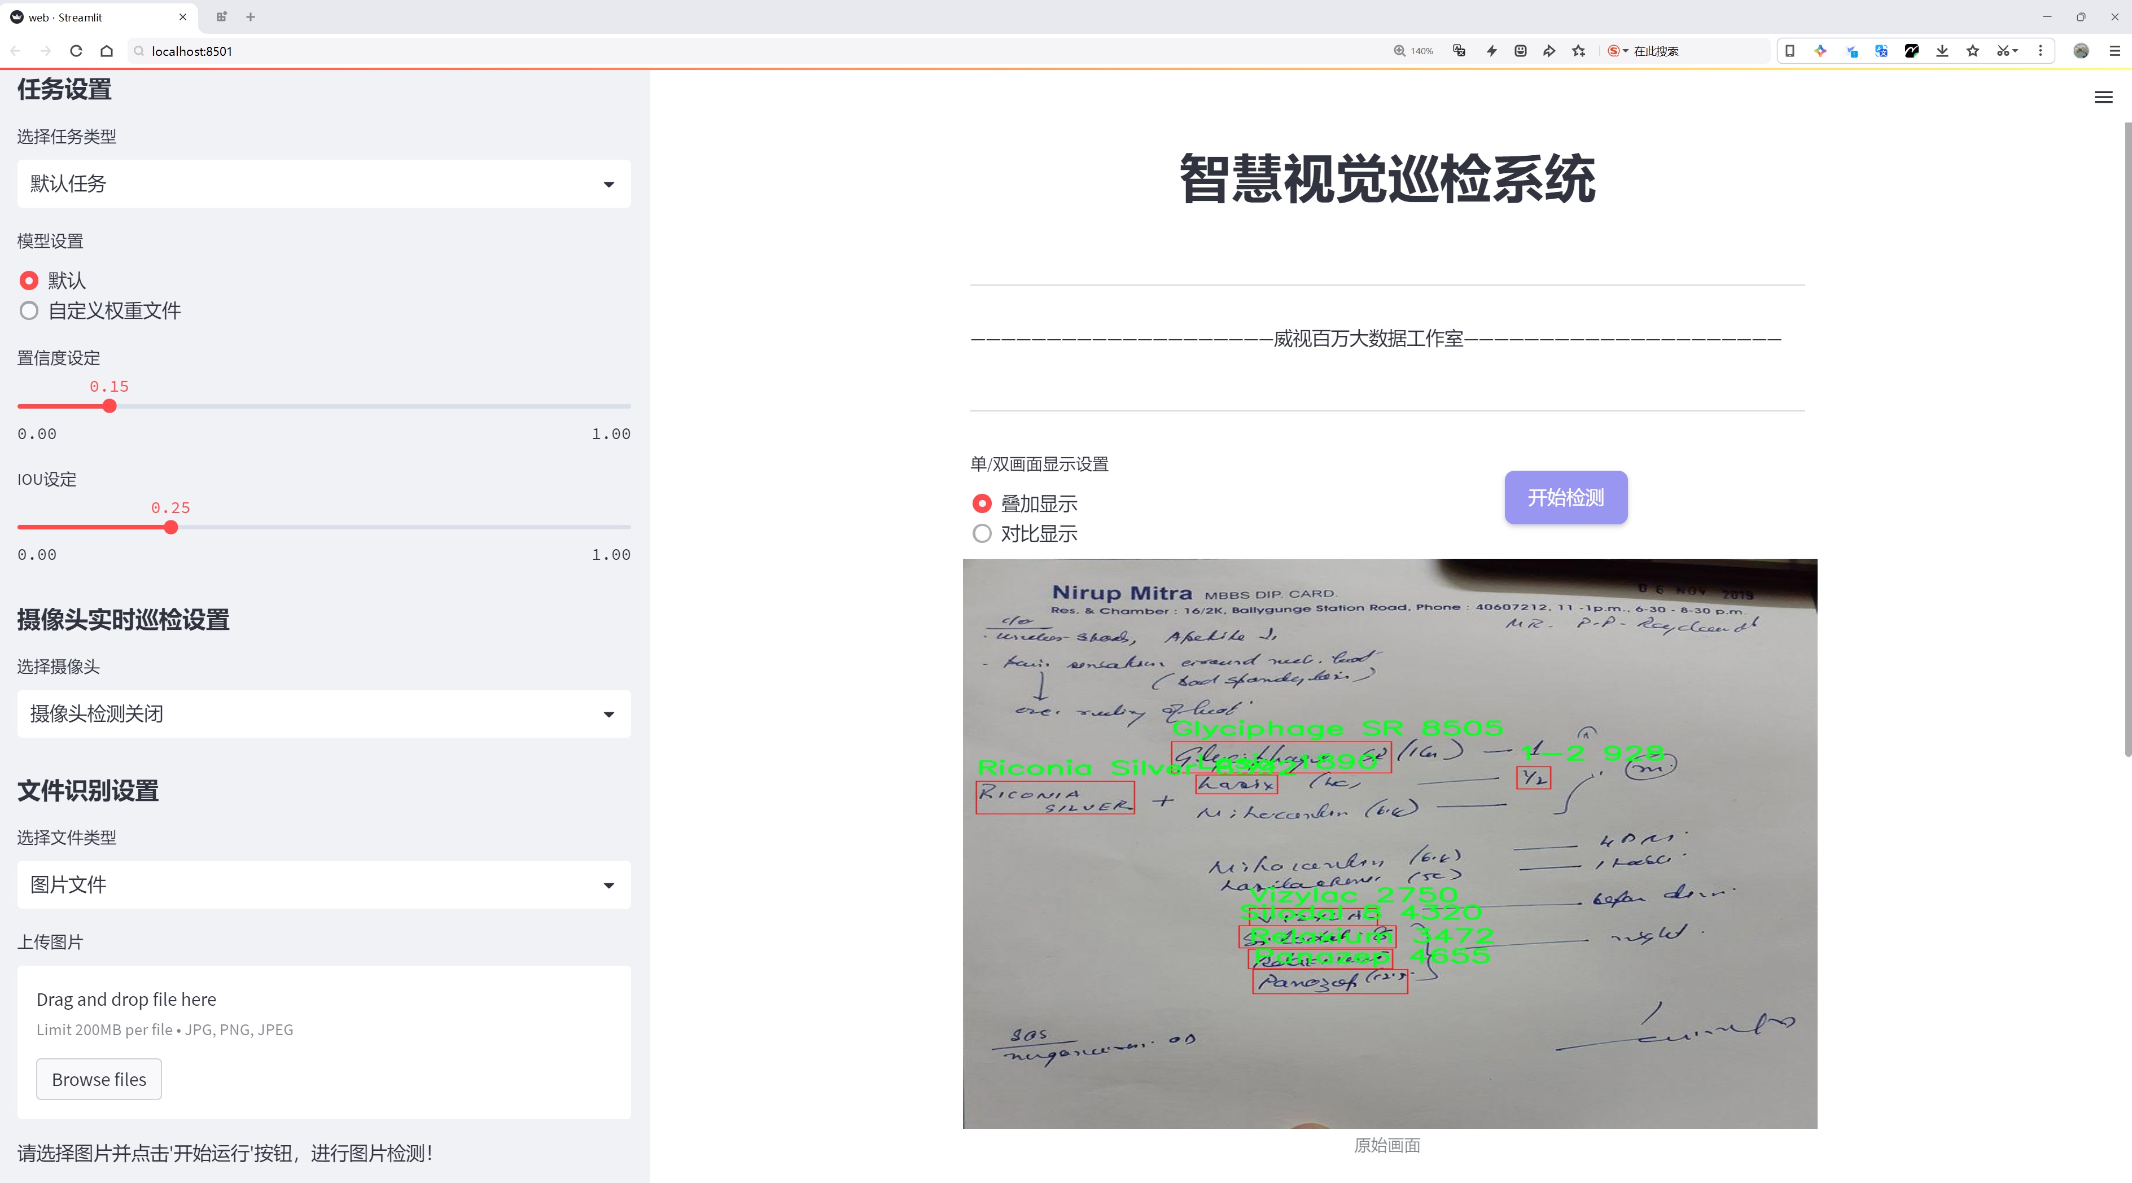Click the drag and drop upload area

(x=323, y=1042)
